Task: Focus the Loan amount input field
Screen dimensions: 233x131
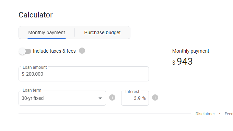Action: 84,74
